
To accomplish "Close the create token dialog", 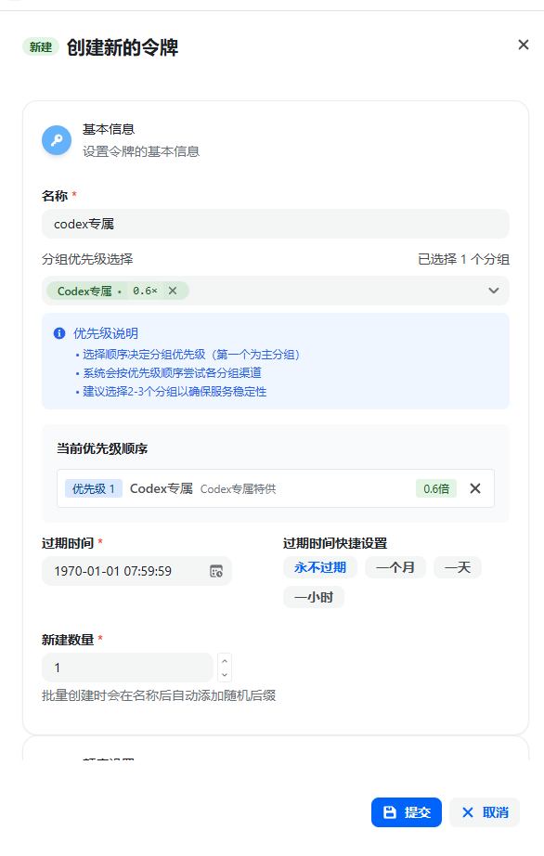I will (x=524, y=45).
